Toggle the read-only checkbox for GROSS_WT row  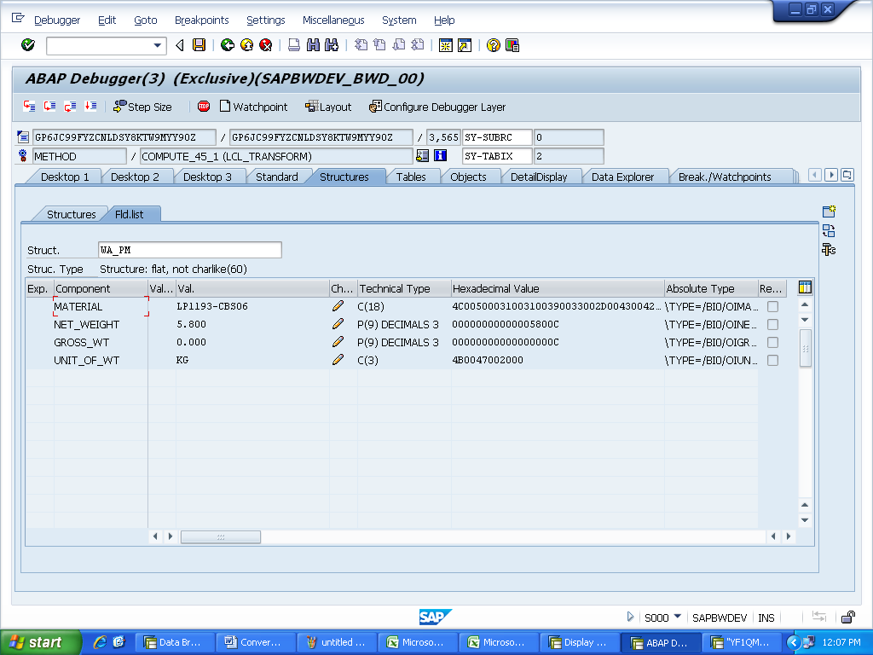point(772,342)
